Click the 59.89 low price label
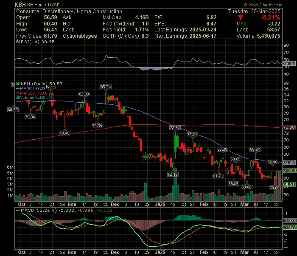The height and width of the screenshot is (256, 297). tap(233, 183)
